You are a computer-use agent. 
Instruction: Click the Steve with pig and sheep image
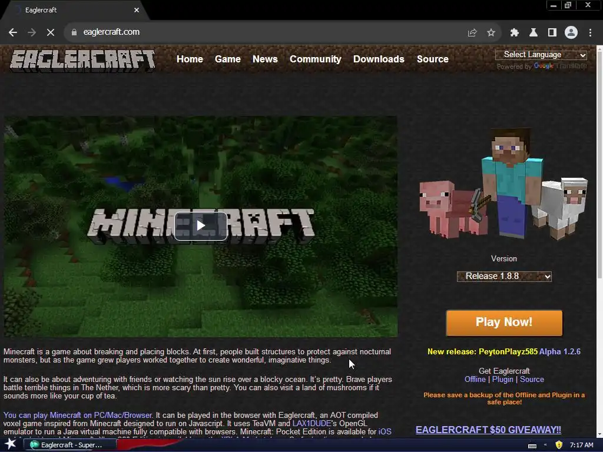tap(504, 184)
